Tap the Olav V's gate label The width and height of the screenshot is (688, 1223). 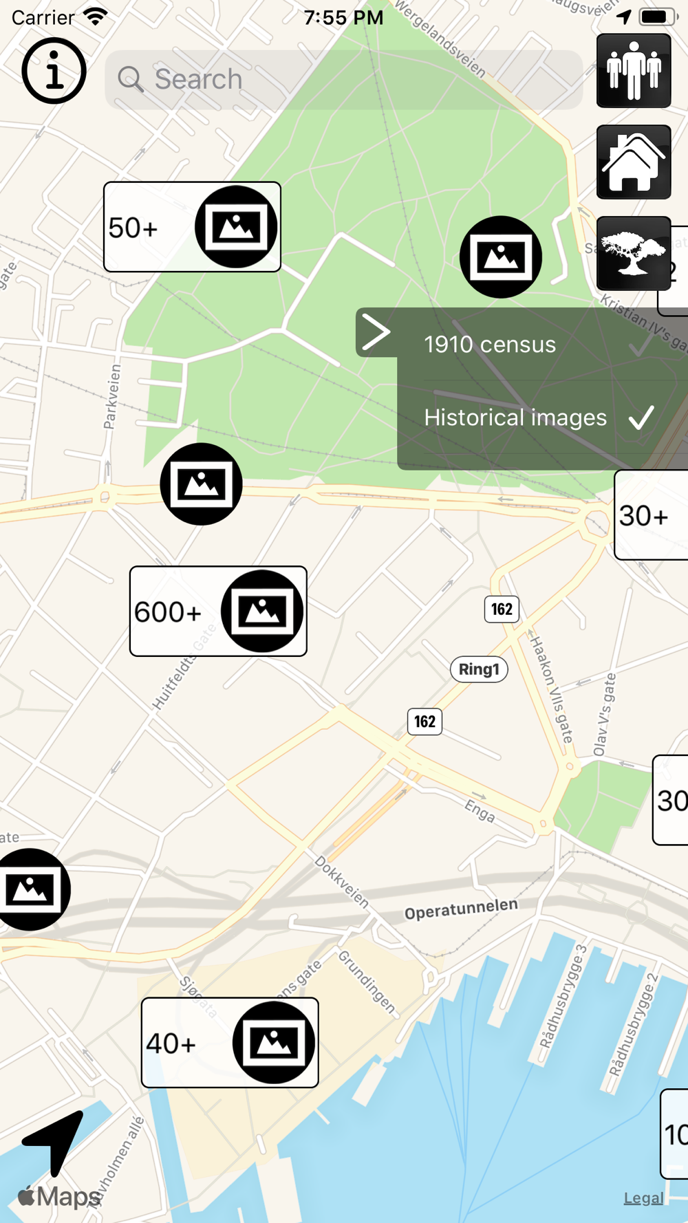(605, 715)
